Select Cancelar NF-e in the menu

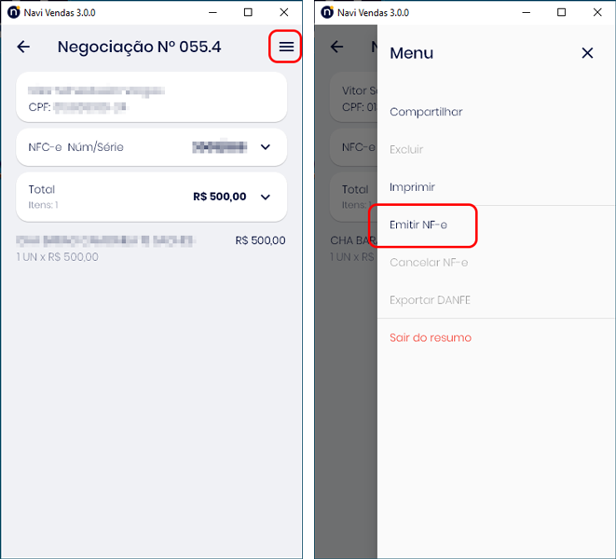click(x=429, y=263)
